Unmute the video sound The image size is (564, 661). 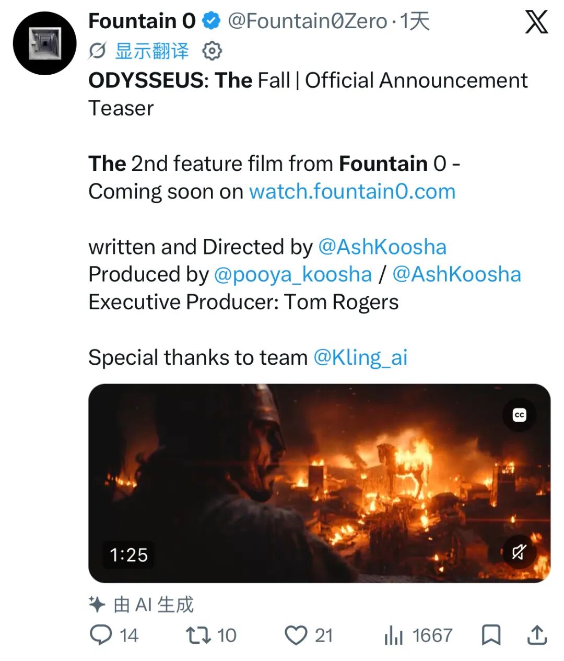519,552
